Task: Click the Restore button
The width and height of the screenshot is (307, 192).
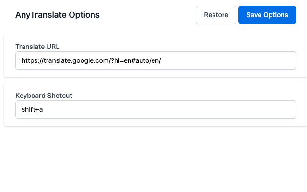Action: pos(216,15)
